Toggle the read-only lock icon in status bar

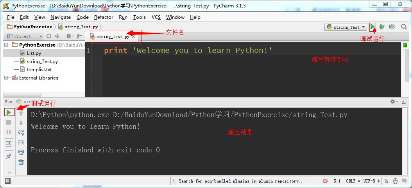click(386, 181)
